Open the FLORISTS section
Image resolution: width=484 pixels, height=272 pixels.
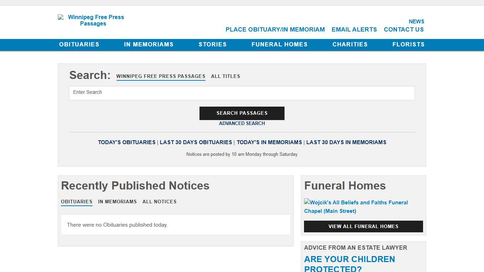point(408,44)
